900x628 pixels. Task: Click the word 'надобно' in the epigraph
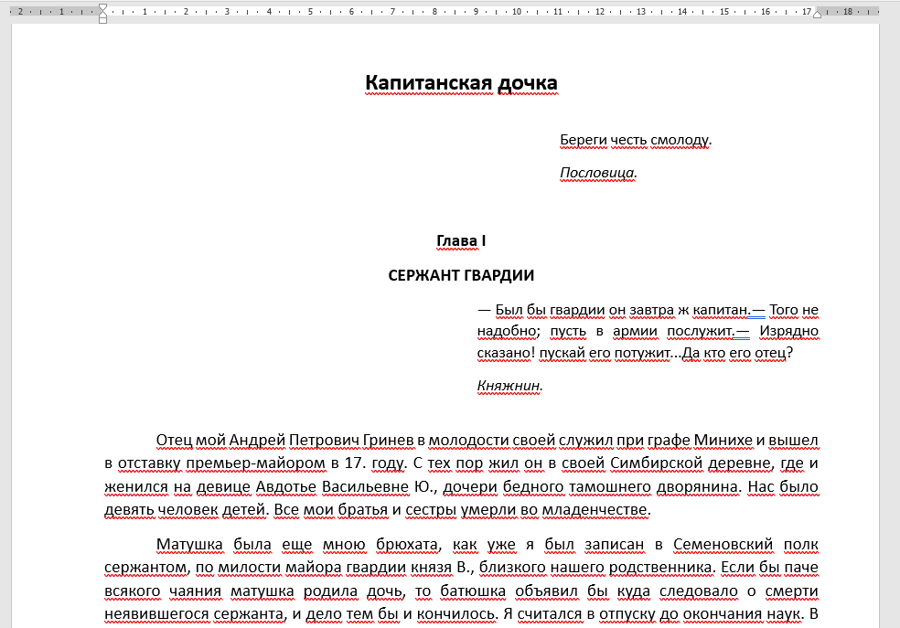pos(507,331)
